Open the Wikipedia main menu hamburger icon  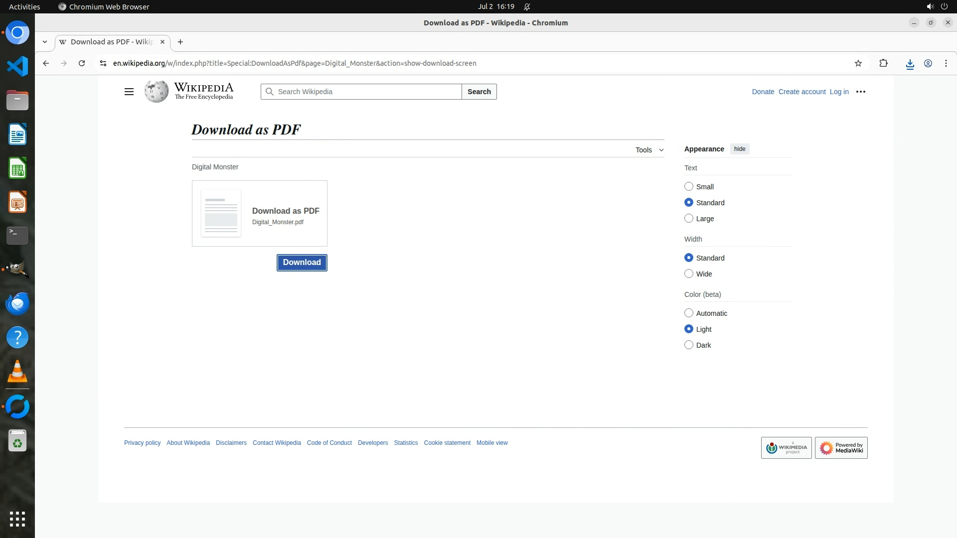click(129, 92)
